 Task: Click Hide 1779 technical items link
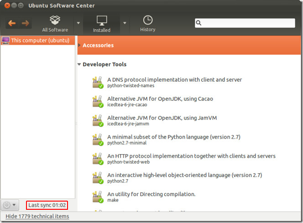click(x=37, y=216)
